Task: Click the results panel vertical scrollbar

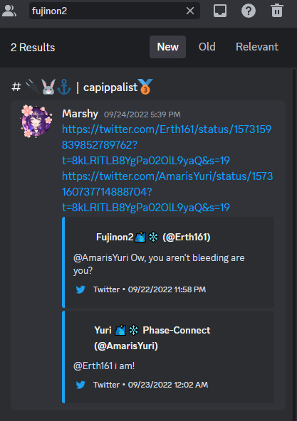Action: (294, 242)
